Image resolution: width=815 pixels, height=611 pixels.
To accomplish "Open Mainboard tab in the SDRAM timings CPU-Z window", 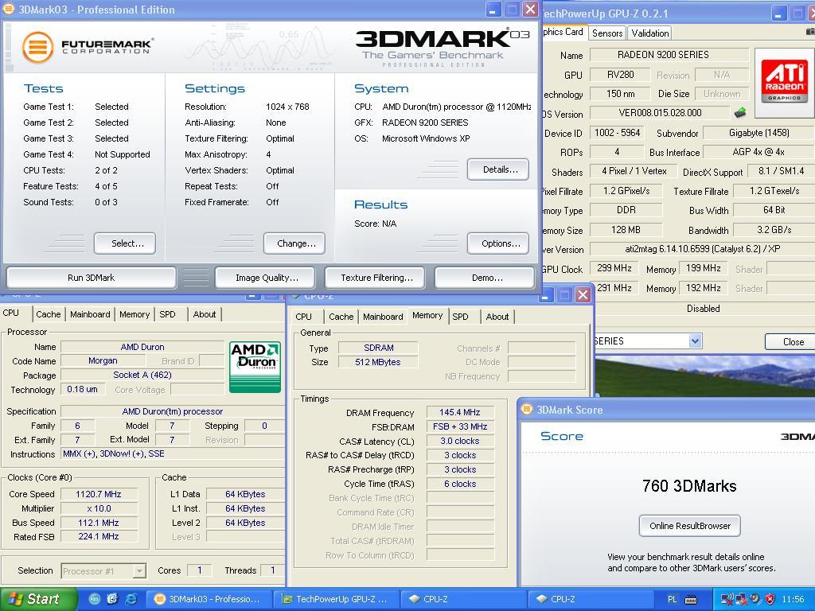I will [x=383, y=317].
